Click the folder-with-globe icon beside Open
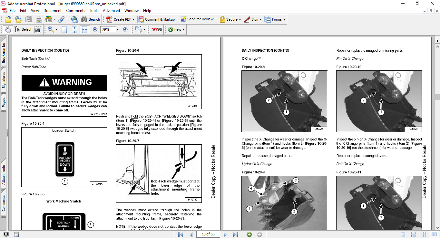 tap(18, 19)
